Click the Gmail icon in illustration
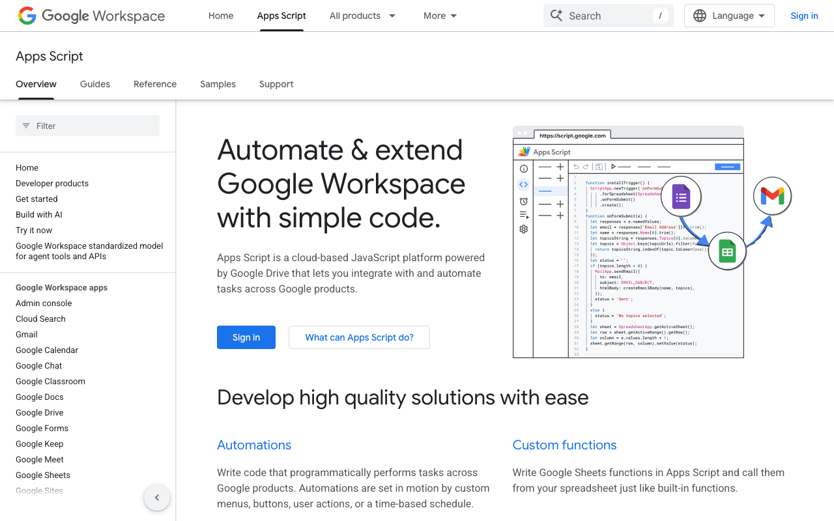 (x=772, y=195)
